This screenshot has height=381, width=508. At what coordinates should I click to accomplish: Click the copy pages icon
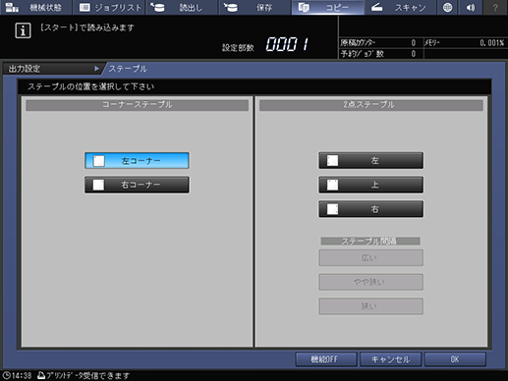click(304, 7)
